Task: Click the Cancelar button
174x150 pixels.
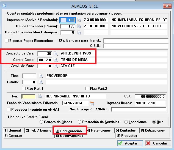Action: coord(157,143)
